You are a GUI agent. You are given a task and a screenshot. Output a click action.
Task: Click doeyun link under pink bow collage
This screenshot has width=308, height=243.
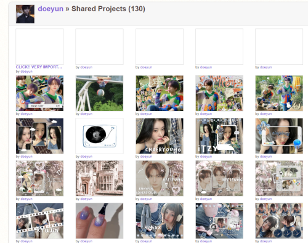(x=206, y=241)
